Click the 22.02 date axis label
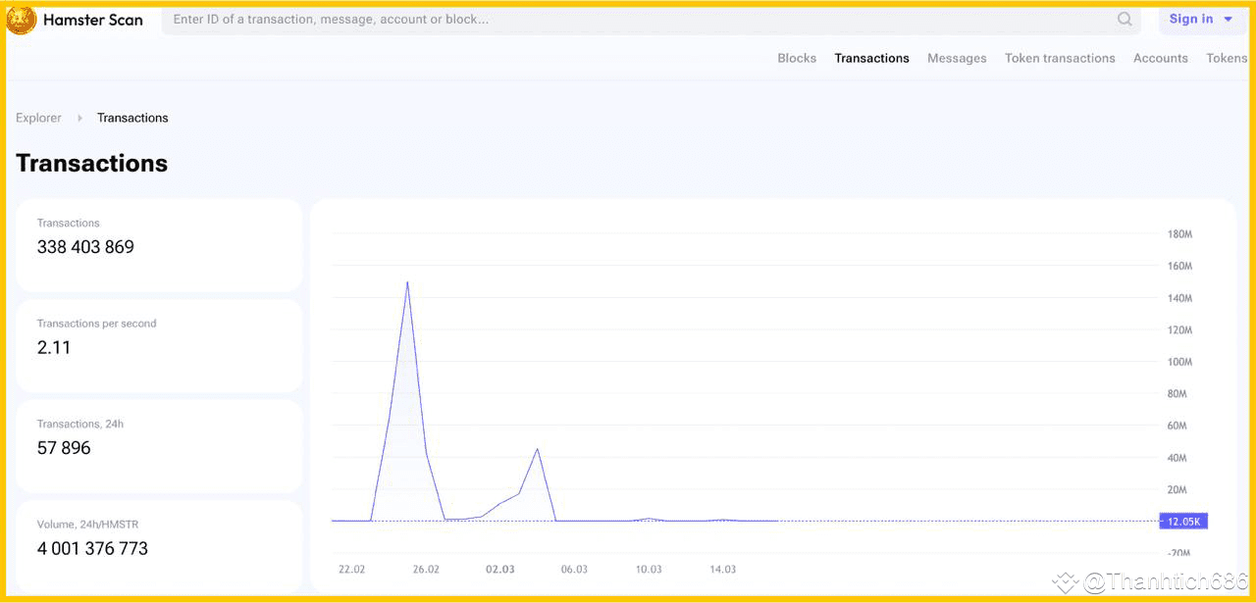The width and height of the screenshot is (1256, 603). click(351, 570)
